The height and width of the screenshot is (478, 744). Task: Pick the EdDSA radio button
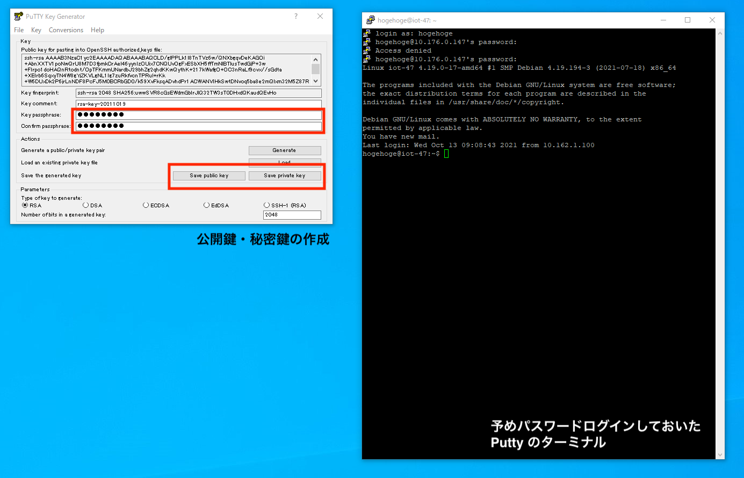[207, 205]
